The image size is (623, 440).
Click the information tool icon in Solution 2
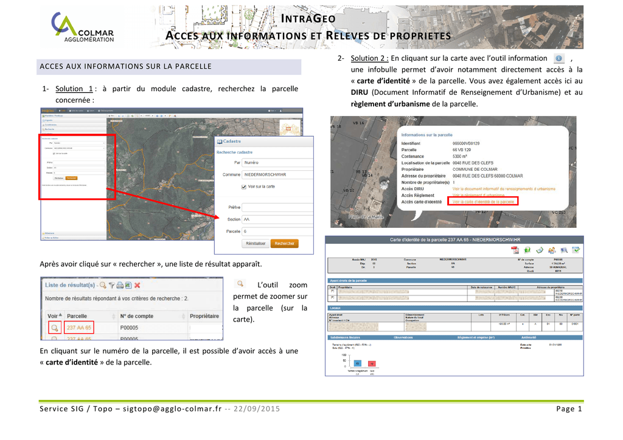coord(559,58)
